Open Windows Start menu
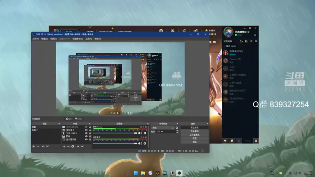Image resolution: width=315 pixels, height=177 pixels. pos(136,173)
